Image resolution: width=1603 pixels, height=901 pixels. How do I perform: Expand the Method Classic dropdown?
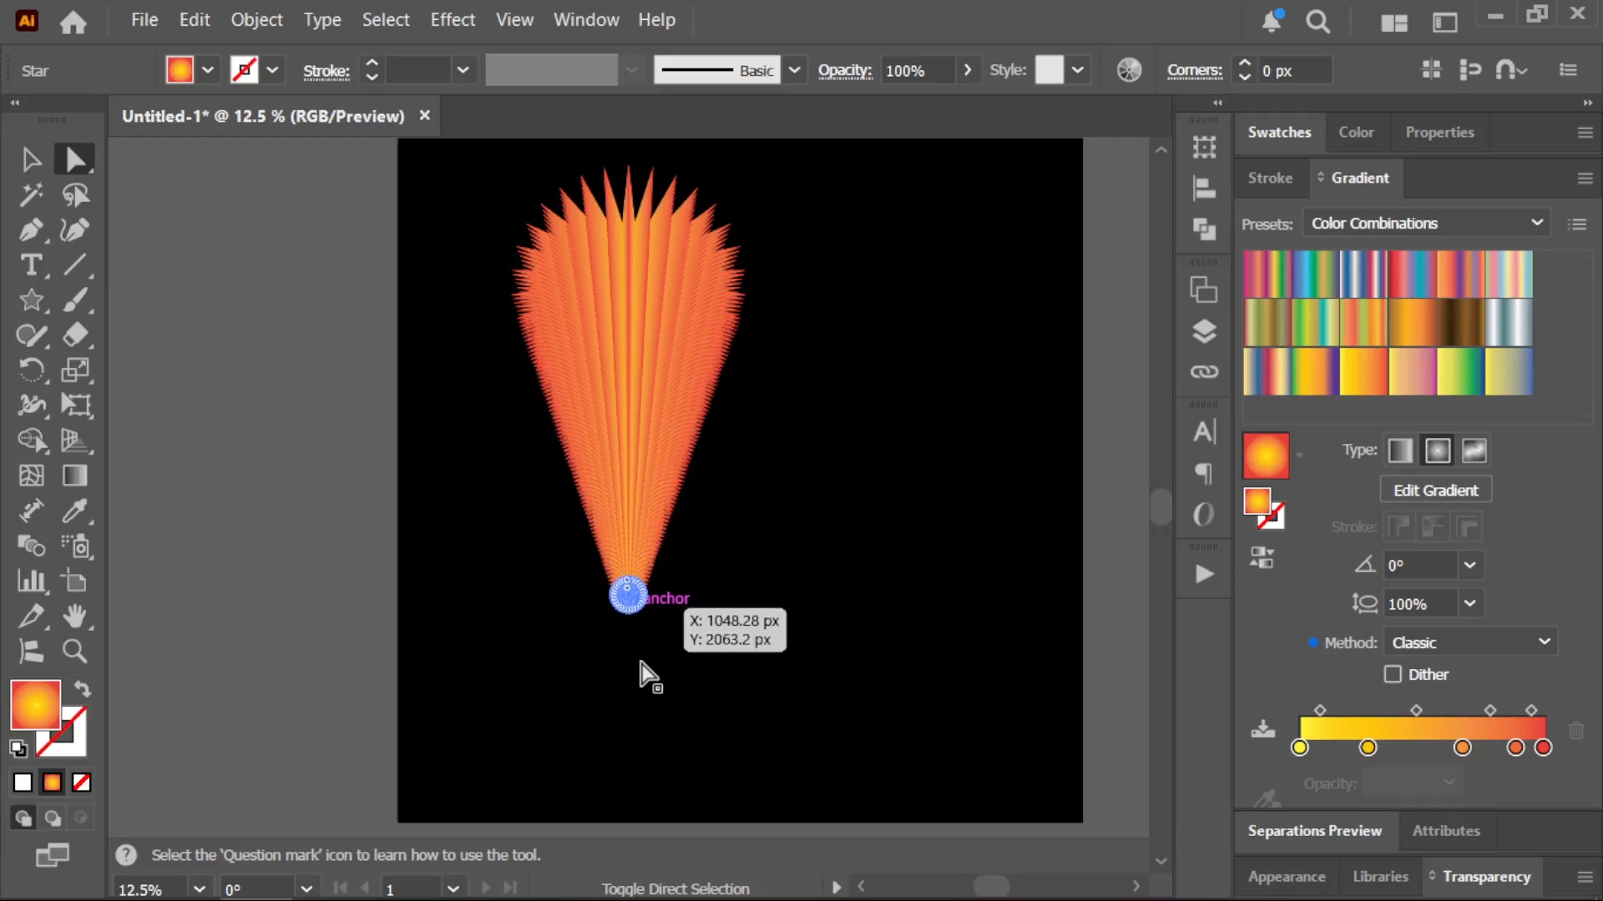click(1471, 642)
